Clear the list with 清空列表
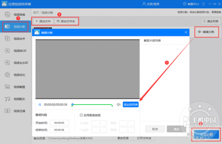Image resolution: width=222 pixels, height=144 pixels. [211, 21]
